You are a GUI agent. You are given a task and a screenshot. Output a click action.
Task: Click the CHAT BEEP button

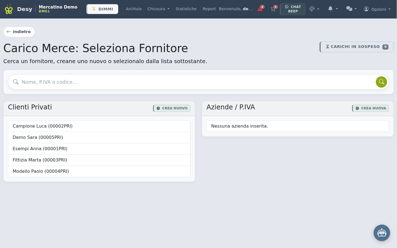tap(293, 9)
